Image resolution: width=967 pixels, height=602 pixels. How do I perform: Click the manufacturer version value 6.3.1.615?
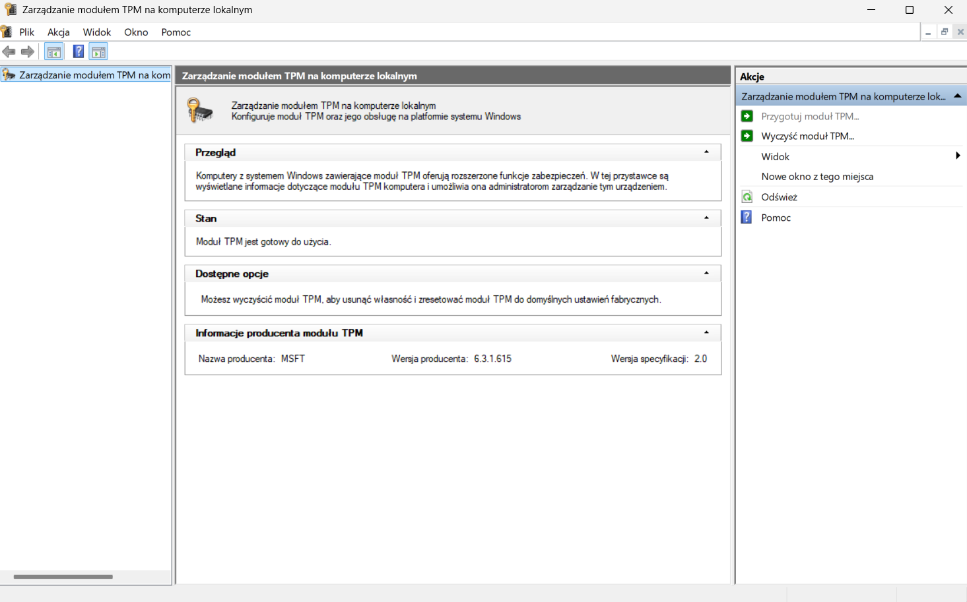coord(492,359)
